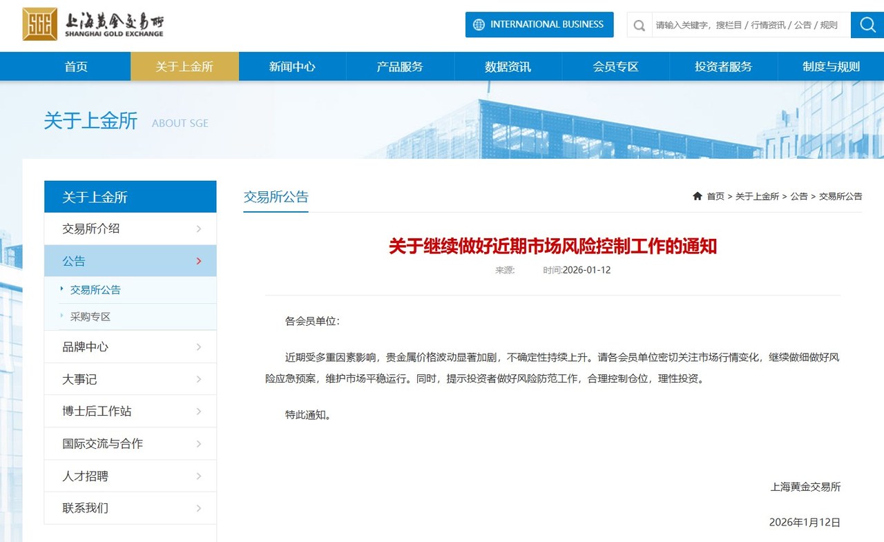Expand 人才招聘 chevron in sidebar
Image resolution: width=884 pixels, height=542 pixels.
point(199,476)
